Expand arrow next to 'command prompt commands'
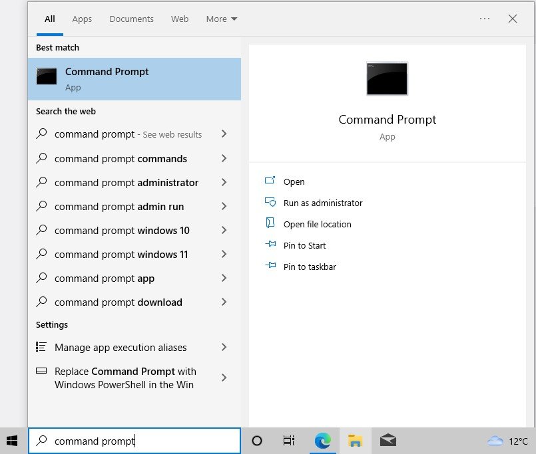Image resolution: width=536 pixels, height=454 pixels. 224,158
